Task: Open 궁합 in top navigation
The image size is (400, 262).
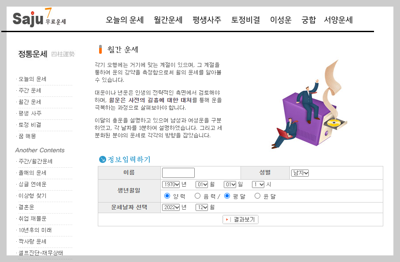Action: (x=308, y=20)
